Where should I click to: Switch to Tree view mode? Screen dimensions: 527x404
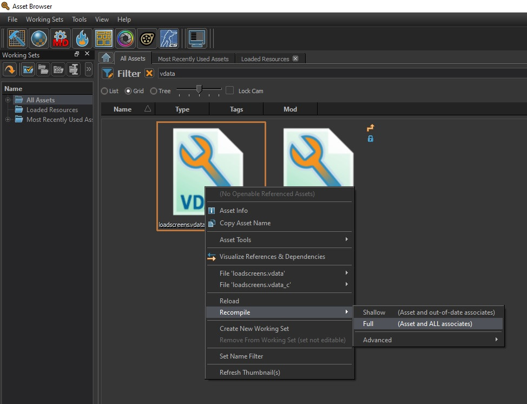[x=153, y=91]
